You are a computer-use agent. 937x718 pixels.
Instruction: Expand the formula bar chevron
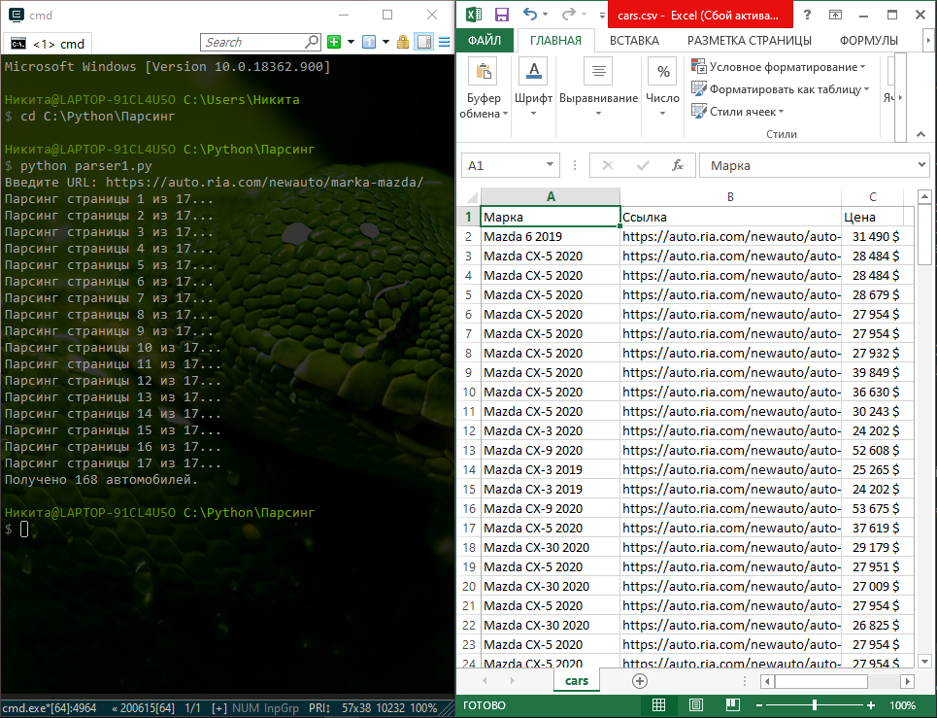pyautogui.click(x=922, y=164)
